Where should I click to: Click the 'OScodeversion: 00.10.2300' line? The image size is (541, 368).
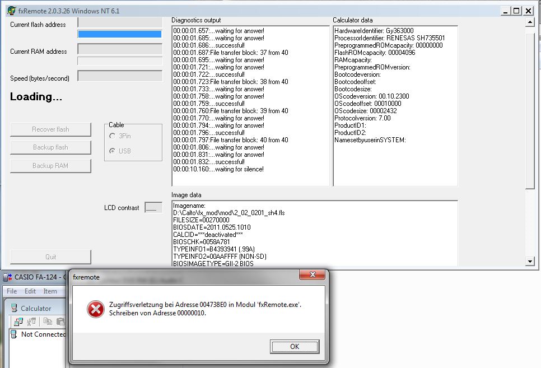[x=372, y=96]
